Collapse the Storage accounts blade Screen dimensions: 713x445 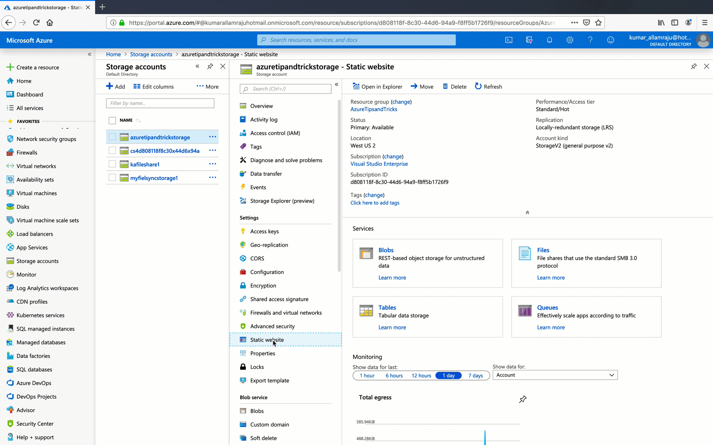tap(198, 66)
